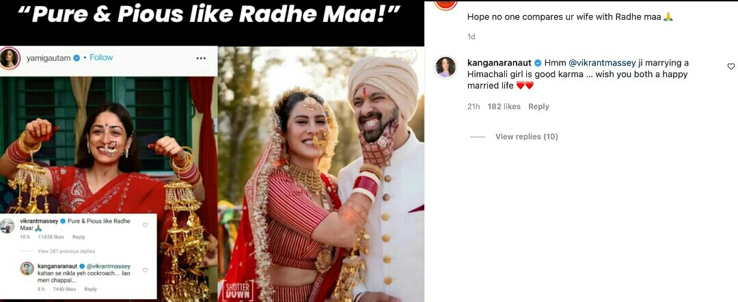Reply to kanganaranaut's 21h comment
The width and height of the screenshot is (738, 302).
click(x=538, y=107)
